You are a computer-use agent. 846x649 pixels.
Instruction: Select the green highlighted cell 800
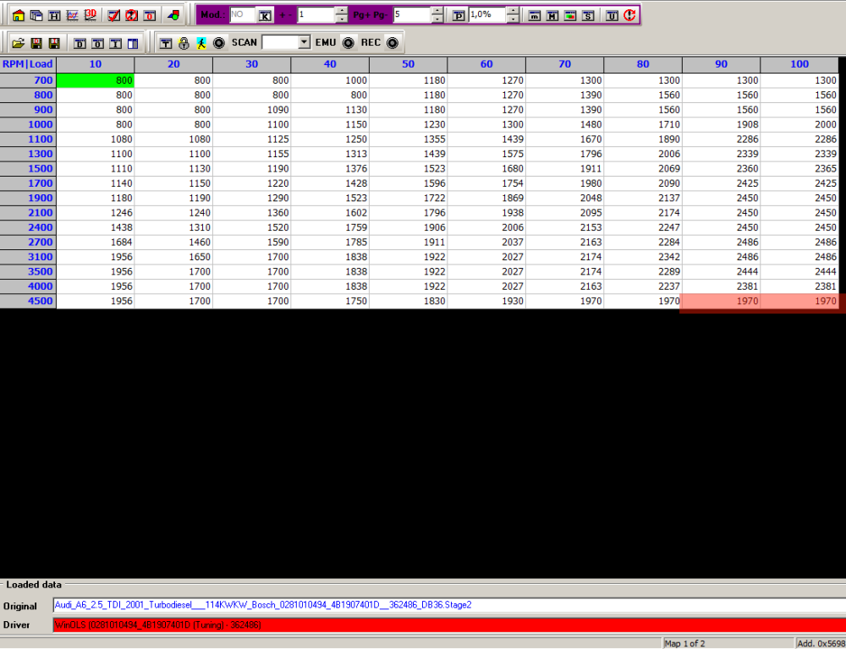tap(95, 80)
